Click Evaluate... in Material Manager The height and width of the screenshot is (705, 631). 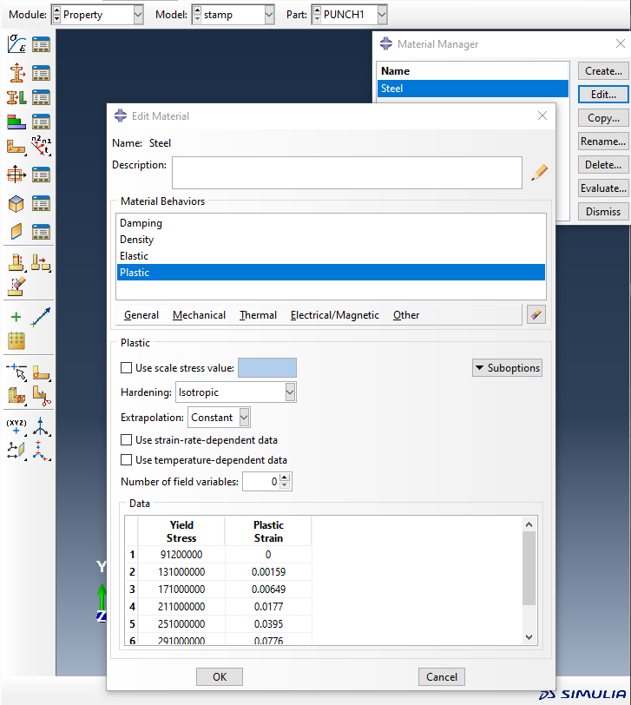(603, 188)
